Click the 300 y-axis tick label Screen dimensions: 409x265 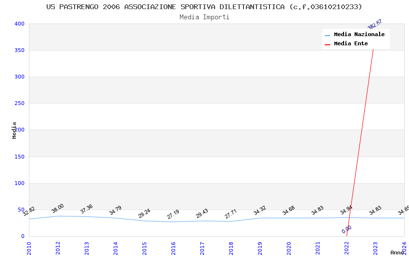pos(19,77)
